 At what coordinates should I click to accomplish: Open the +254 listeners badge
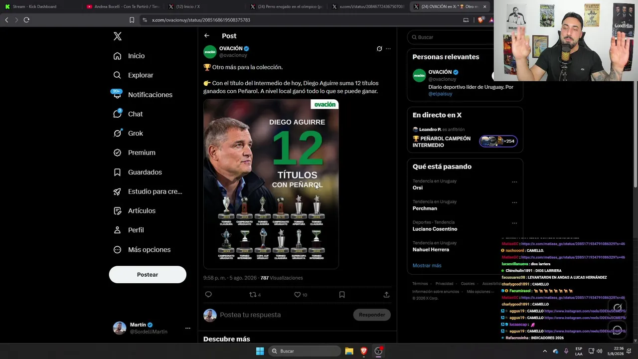[x=498, y=141]
